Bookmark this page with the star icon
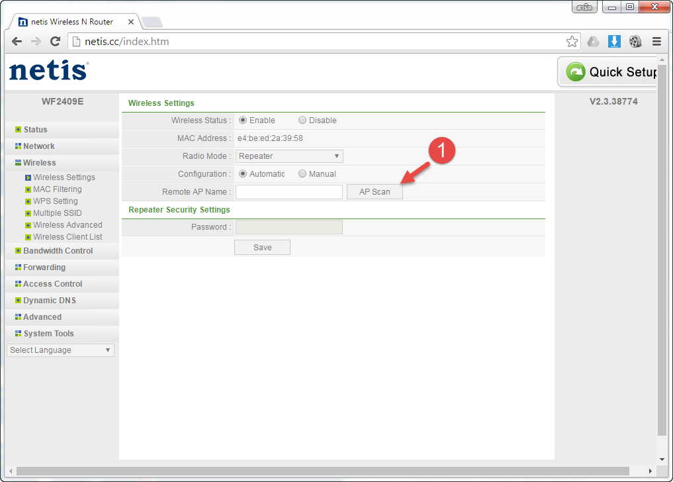 [x=572, y=42]
